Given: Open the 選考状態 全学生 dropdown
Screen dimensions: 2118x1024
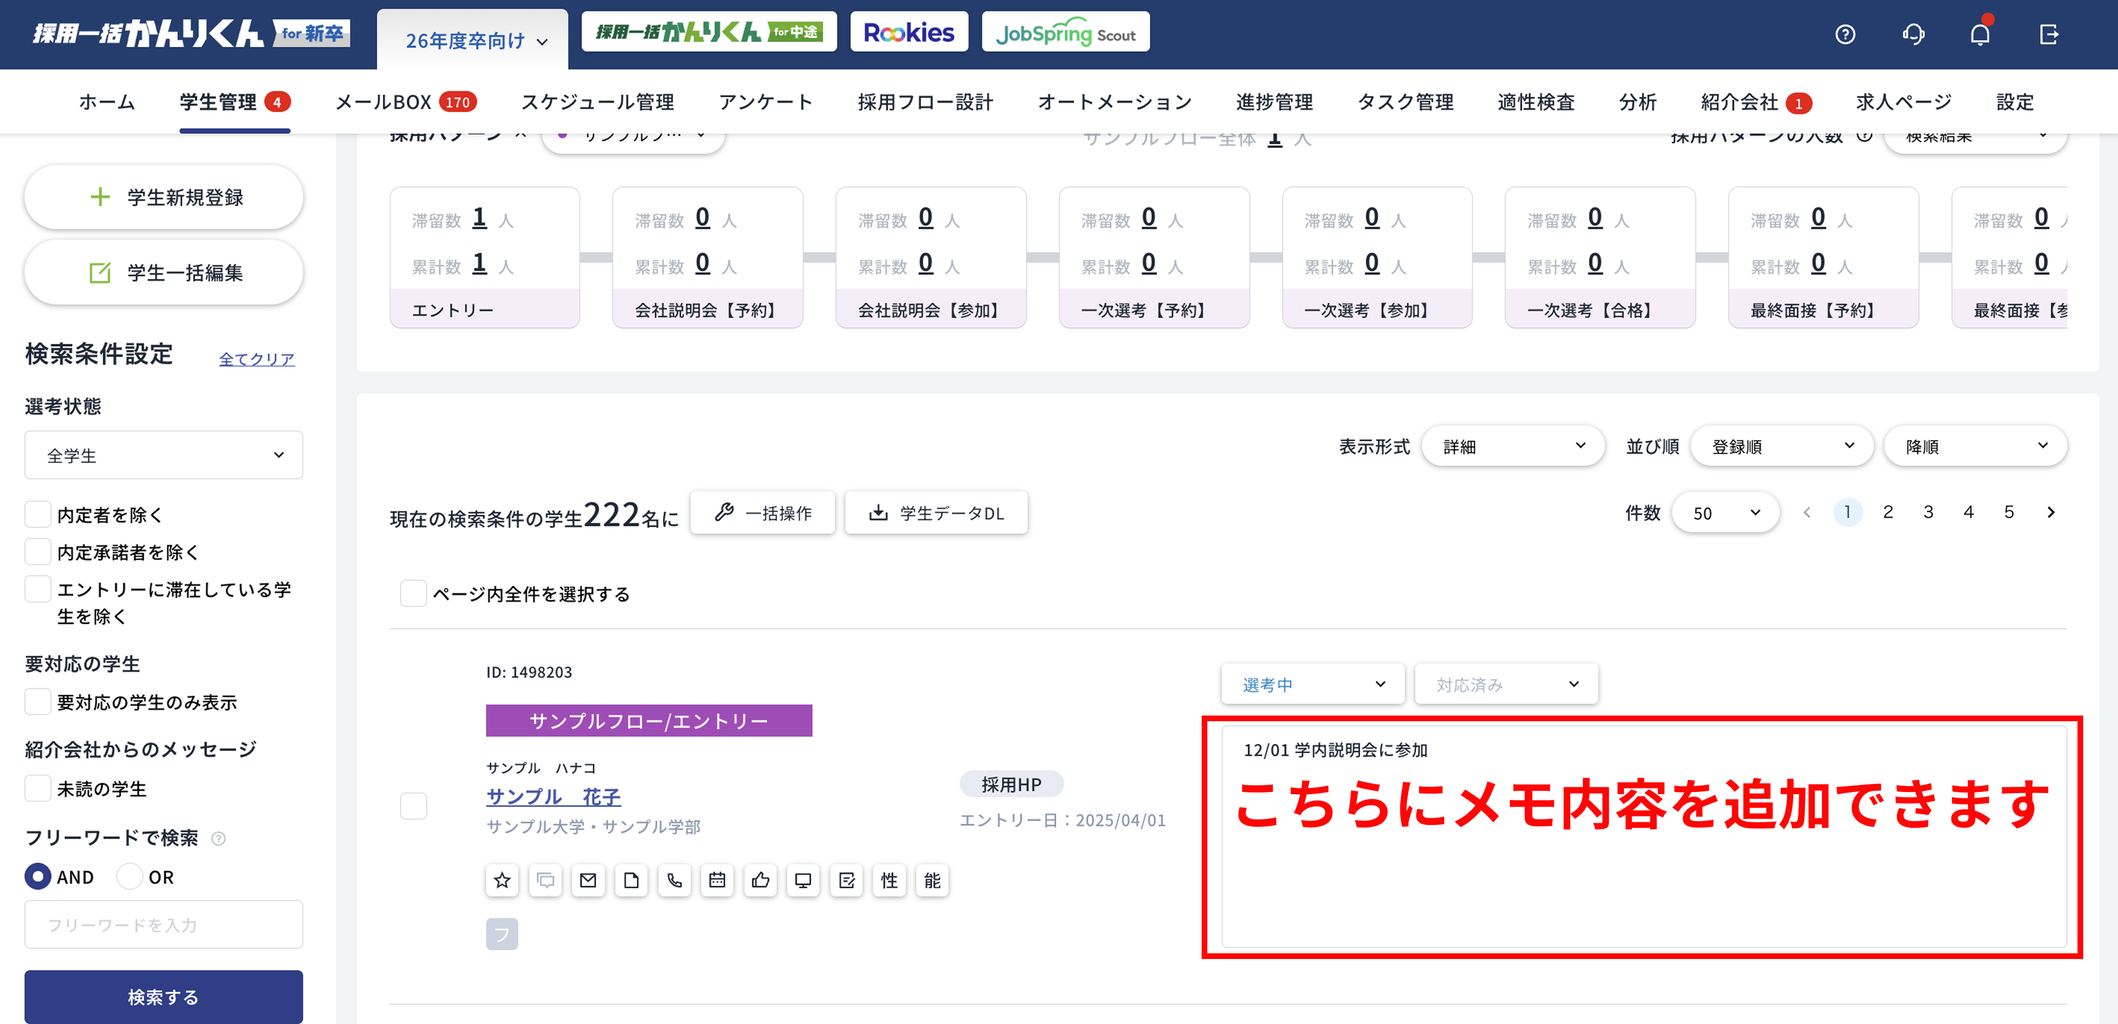Looking at the screenshot, I should (164, 454).
